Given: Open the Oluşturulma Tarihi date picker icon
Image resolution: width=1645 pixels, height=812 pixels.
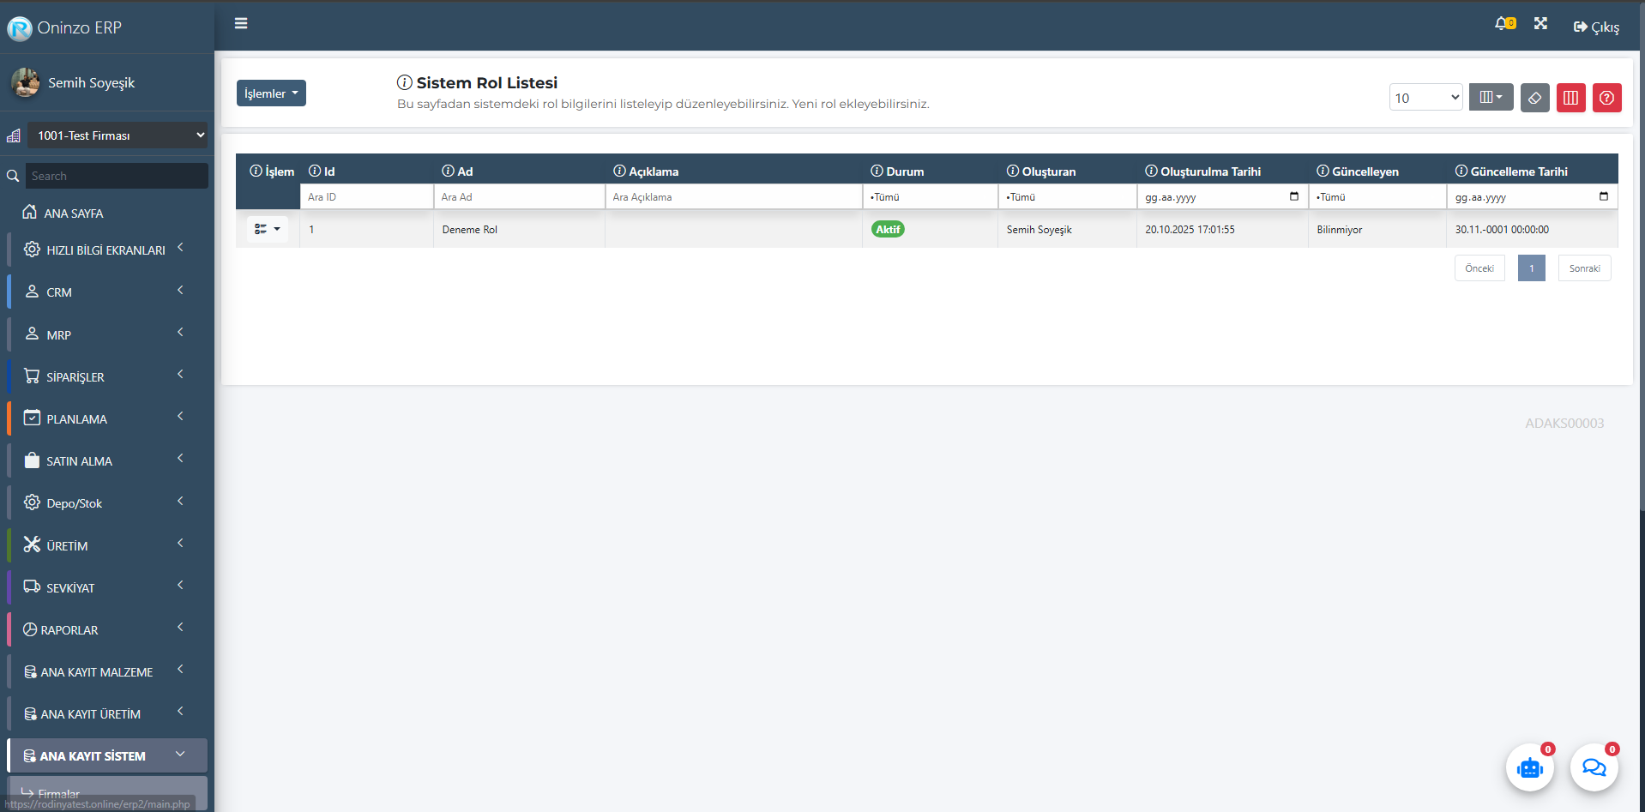Looking at the screenshot, I should (1293, 197).
